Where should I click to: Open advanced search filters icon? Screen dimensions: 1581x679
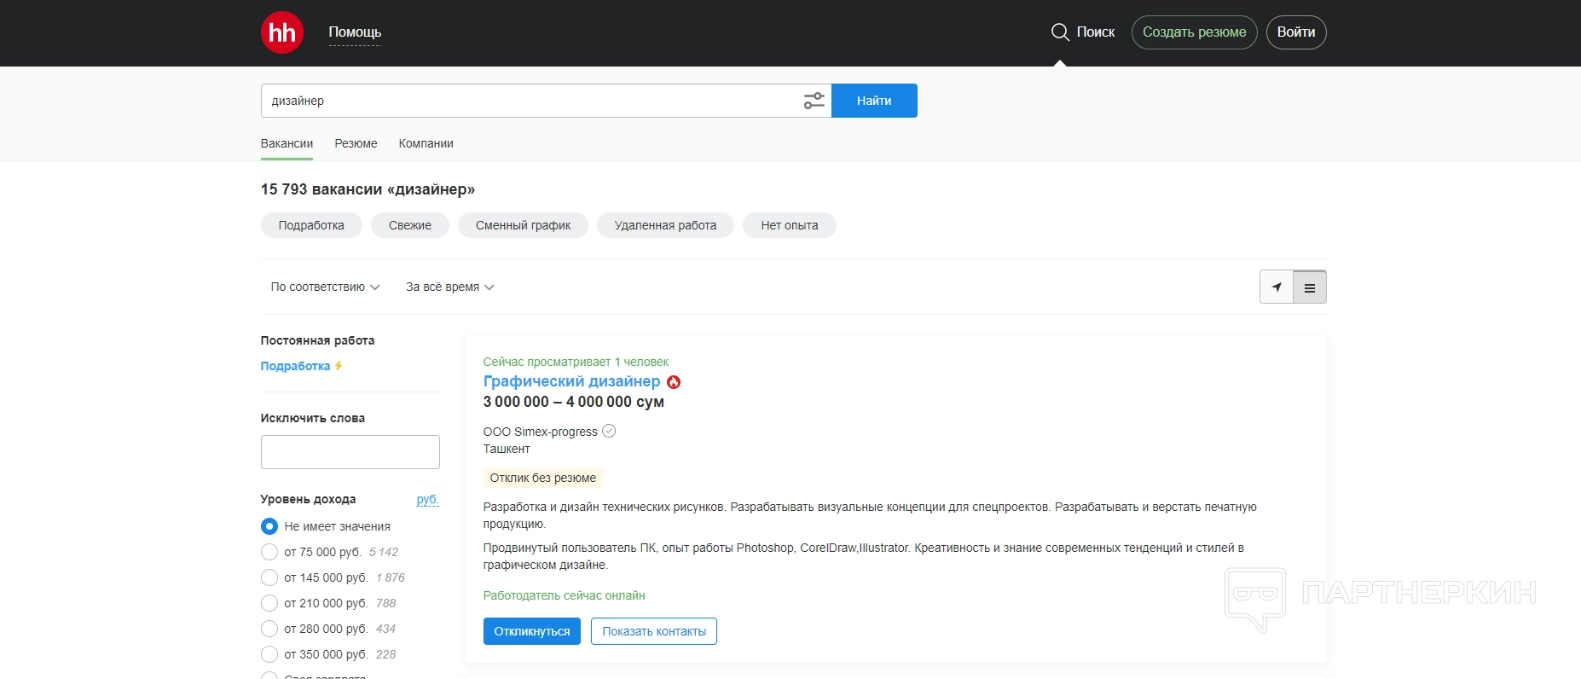click(x=814, y=101)
